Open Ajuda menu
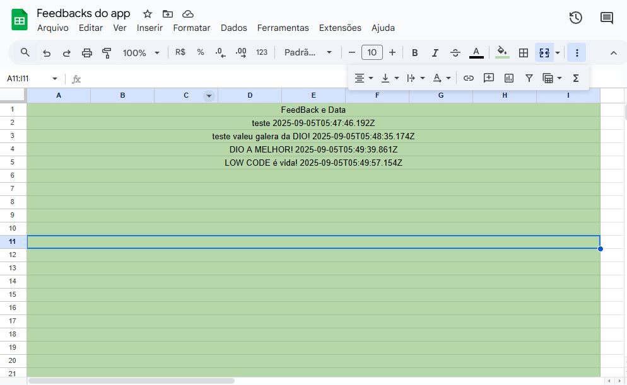The width and height of the screenshot is (627, 385). pos(383,28)
